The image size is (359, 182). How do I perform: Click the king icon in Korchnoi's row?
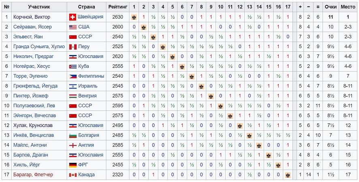(x=134, y=17)
